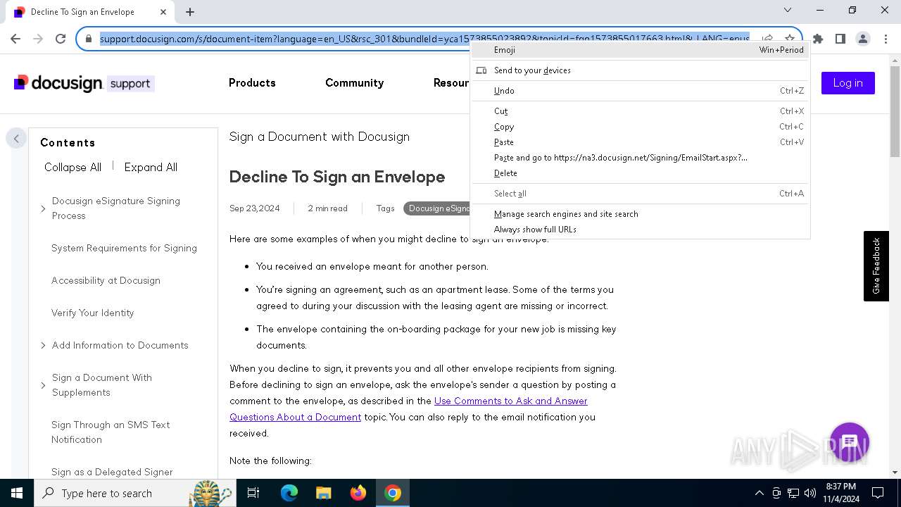This screenshot has width=901, height=507.
Task: Click the Docusign support logo
Action: click(84, 83)
